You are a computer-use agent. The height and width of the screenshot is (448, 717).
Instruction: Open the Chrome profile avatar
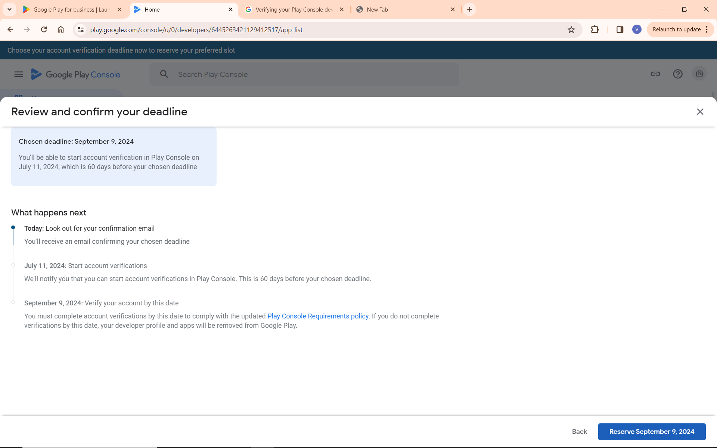(x=637, y=29)
